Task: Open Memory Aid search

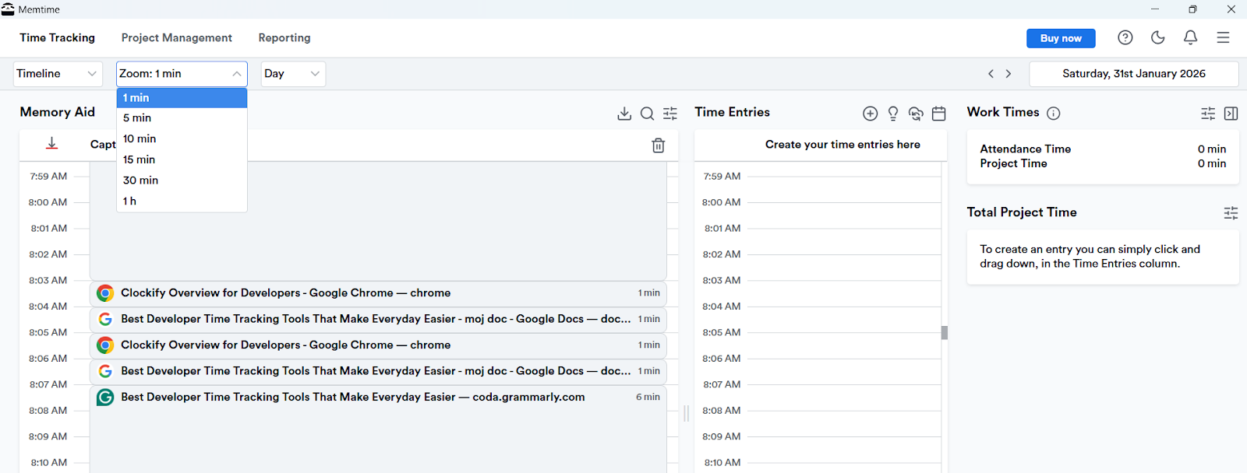Action: tap(647, 114)
